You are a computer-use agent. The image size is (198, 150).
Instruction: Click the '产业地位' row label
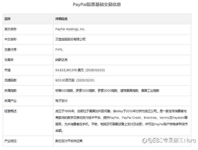coord(11,141)
